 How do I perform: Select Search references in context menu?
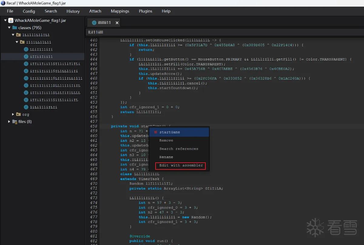(179, 149)
